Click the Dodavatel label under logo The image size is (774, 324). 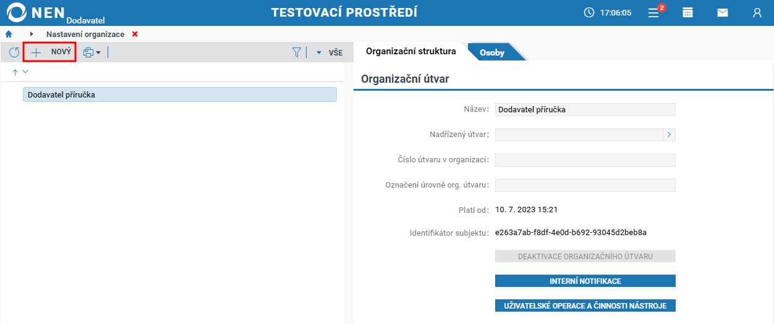pos(86,20)
